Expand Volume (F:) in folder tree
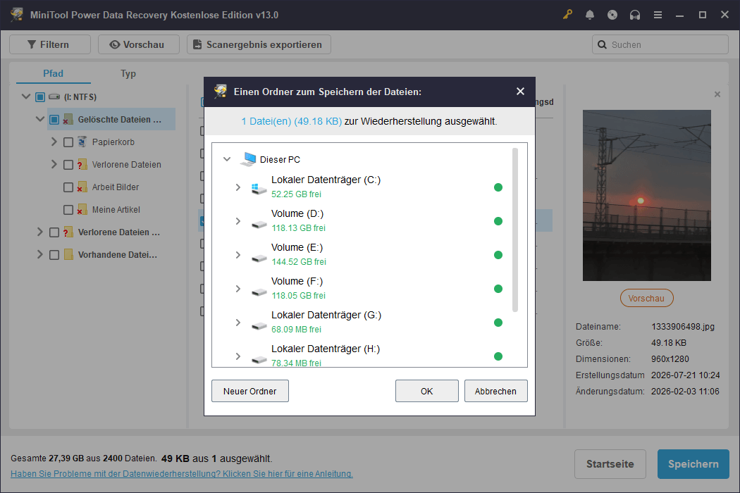The image size is (740, 493). click(238, 289)
